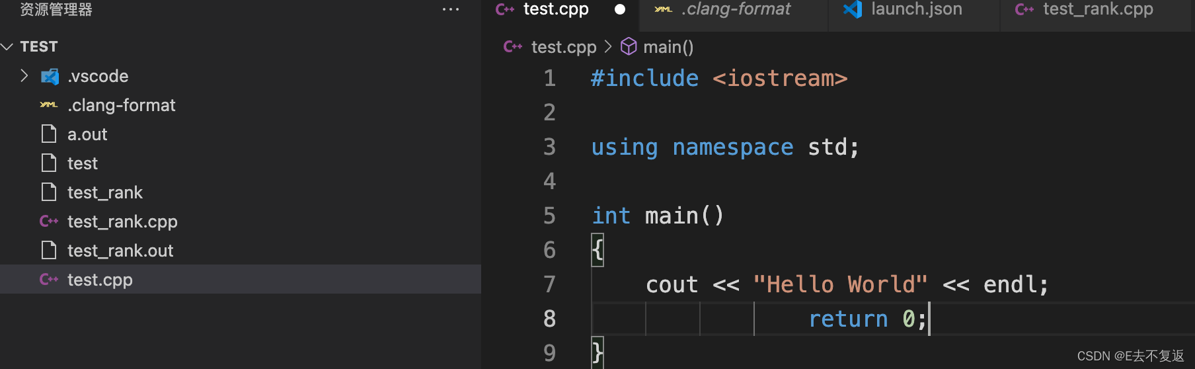This screenshot has height=369, width=1195.
Task: Click the C++ icon beside test.cpp in explorer
Action: click(49, 280)
